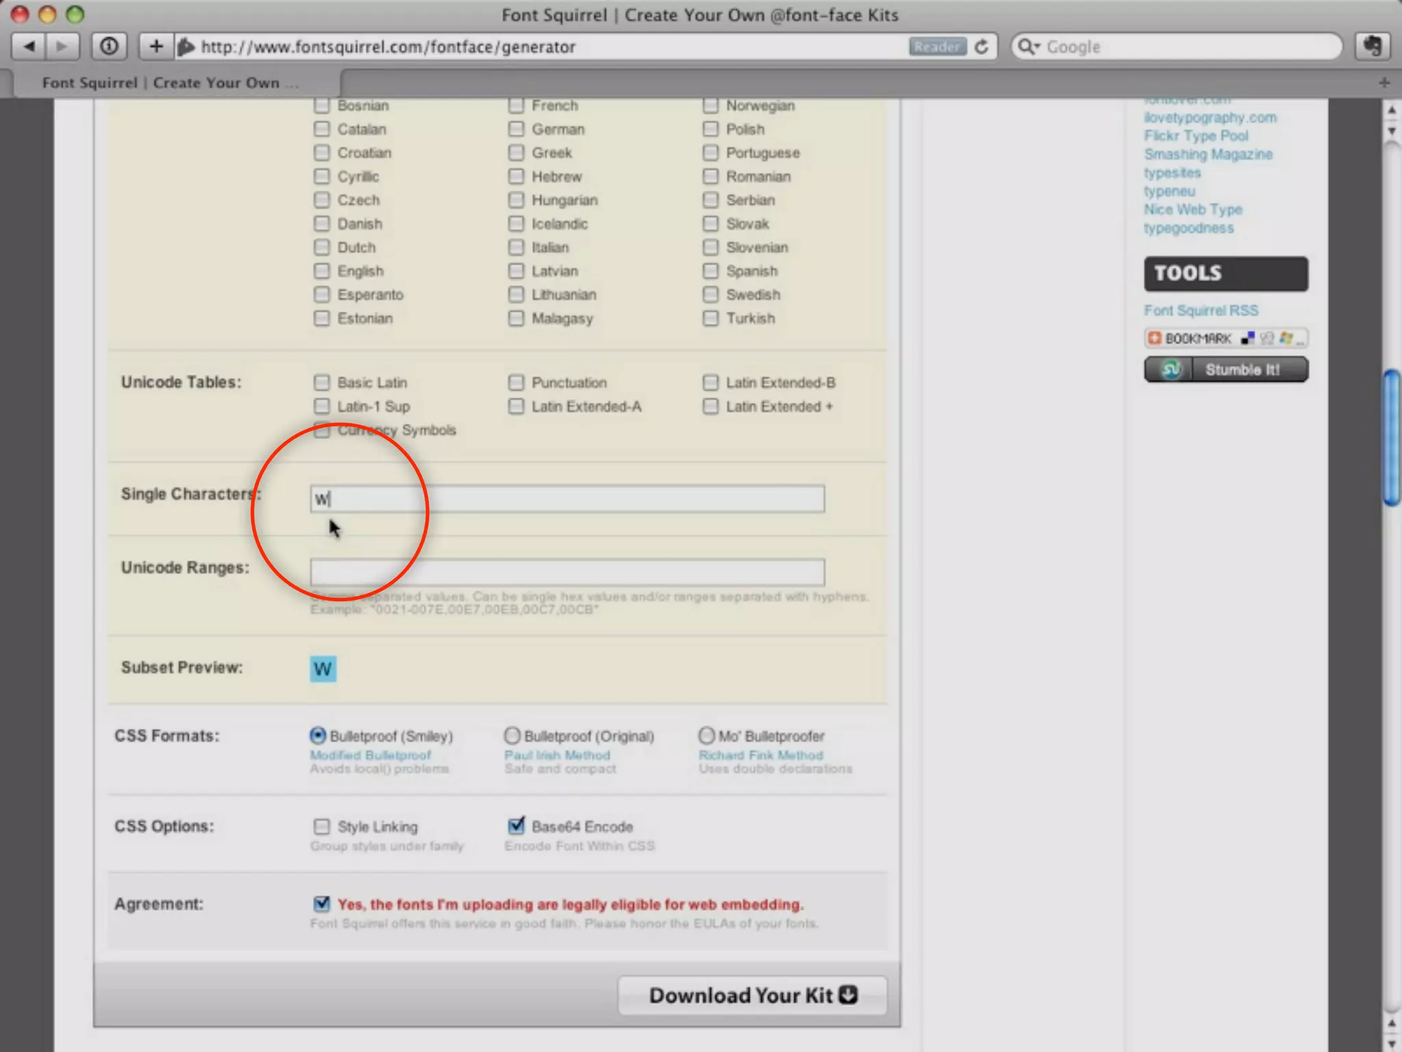Check the Greek language checkbox

tap(516, 152)
